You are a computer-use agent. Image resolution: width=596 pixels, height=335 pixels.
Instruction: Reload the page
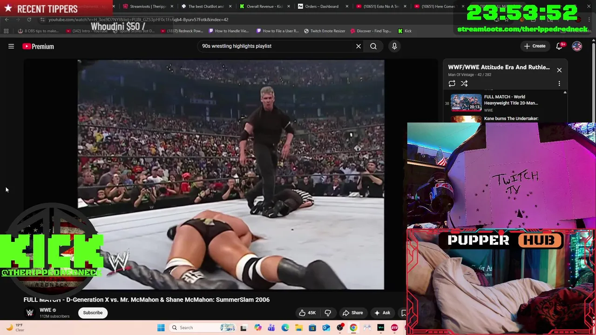click(29, 20)
